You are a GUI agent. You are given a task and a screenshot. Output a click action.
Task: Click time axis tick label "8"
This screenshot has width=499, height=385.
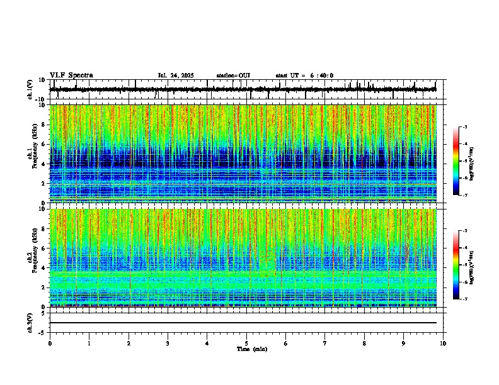(364, 343)
